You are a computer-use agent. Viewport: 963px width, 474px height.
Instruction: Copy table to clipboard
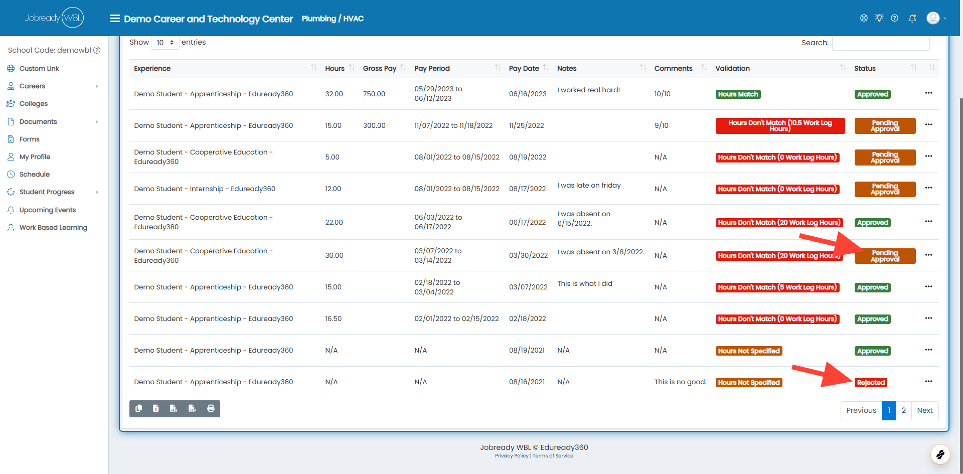(x=138, y=409)
